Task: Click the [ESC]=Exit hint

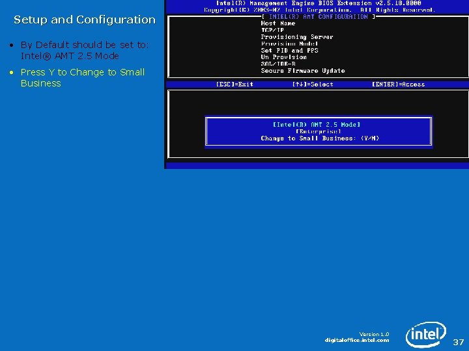Action: click(234, 84)
